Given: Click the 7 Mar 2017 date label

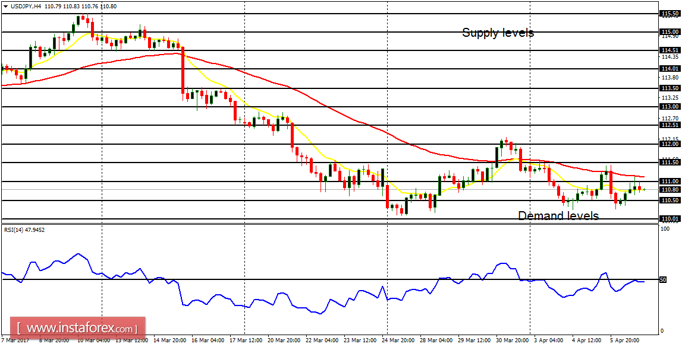Looking at the screenshot, I should tap(15, 342).
